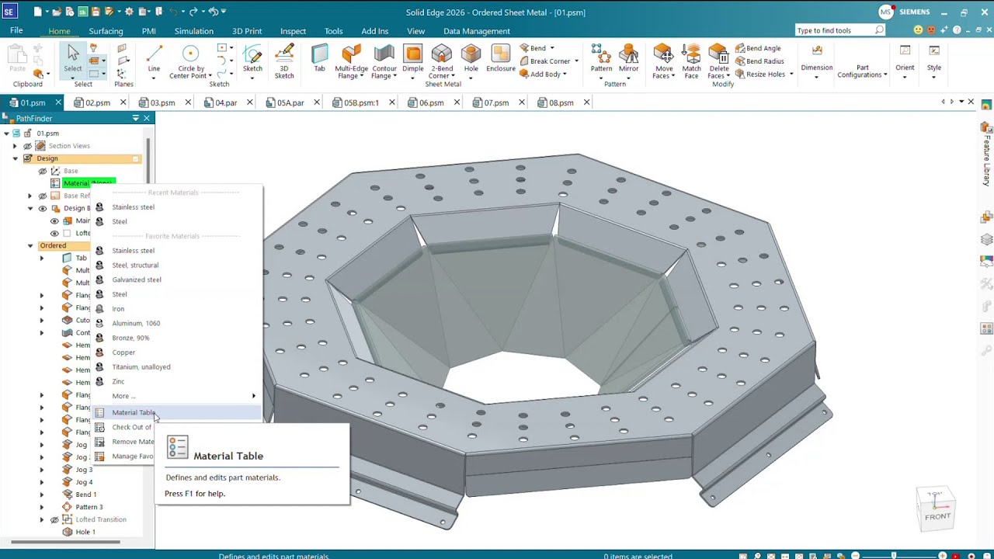Click the Multi-Edge Flange tool icon
Screen dimensions: 994x559
(x=351, y=54)
